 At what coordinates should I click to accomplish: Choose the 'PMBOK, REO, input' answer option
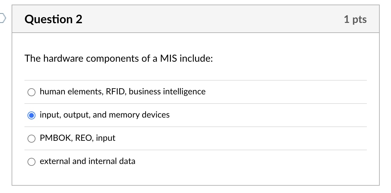pos(31,139)
